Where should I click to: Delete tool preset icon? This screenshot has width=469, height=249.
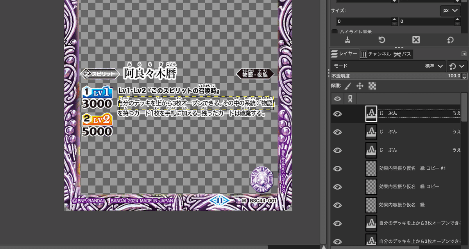pyautogui.click(x=416, y=40)
